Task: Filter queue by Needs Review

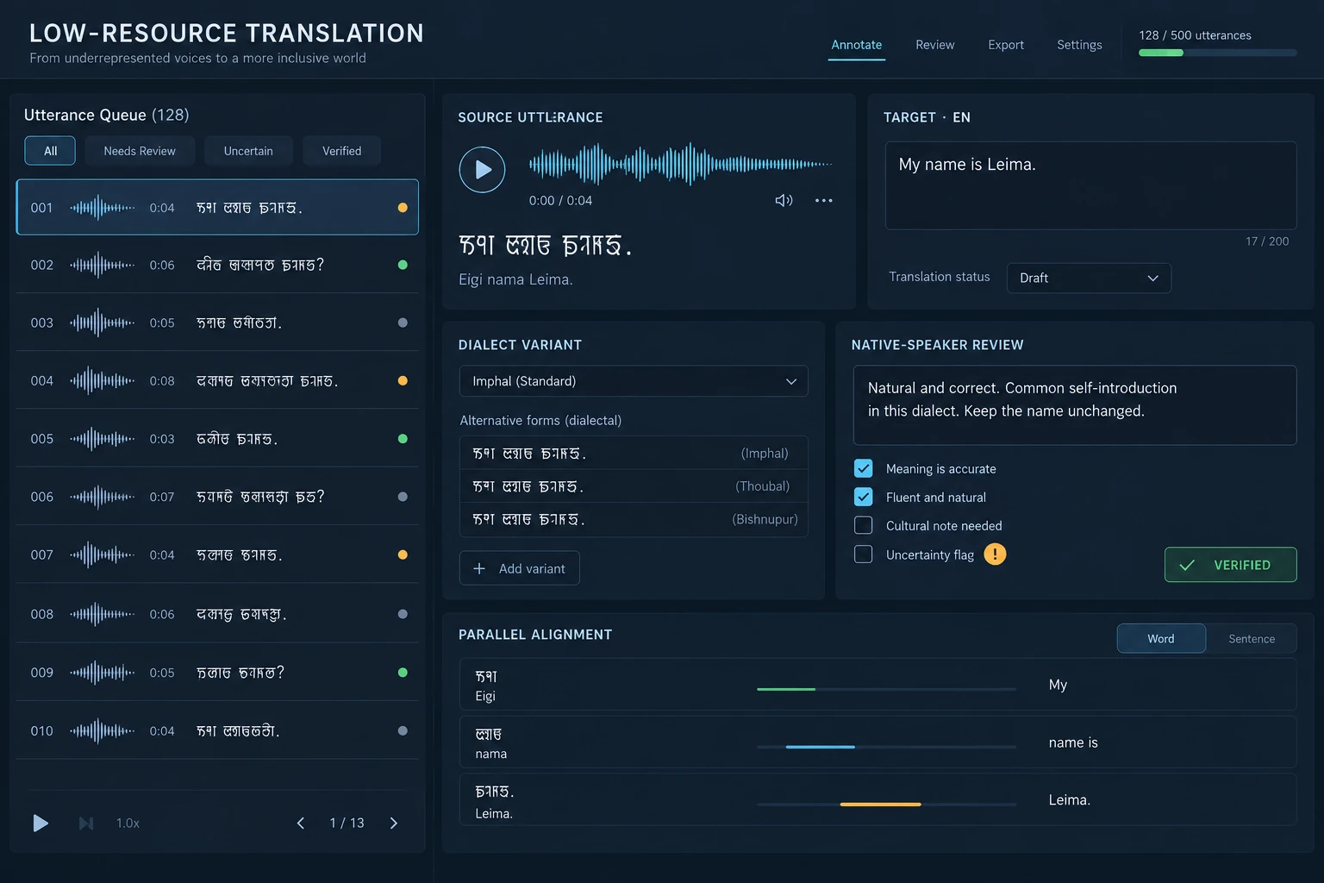Action: (140, 151)
